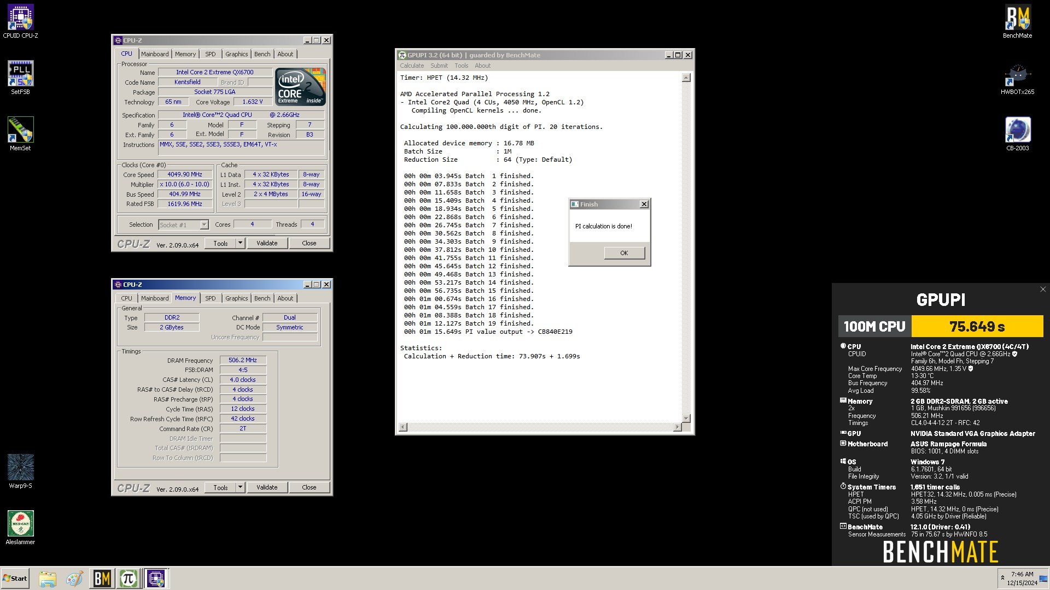Open SPD tab in top CPU-Z window

tap(211, 54)
